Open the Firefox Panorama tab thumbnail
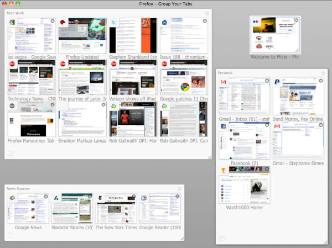 pyautogui.click(x=30, y=119)
